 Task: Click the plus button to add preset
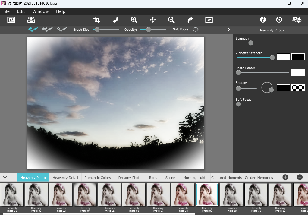tap(285, 177)
